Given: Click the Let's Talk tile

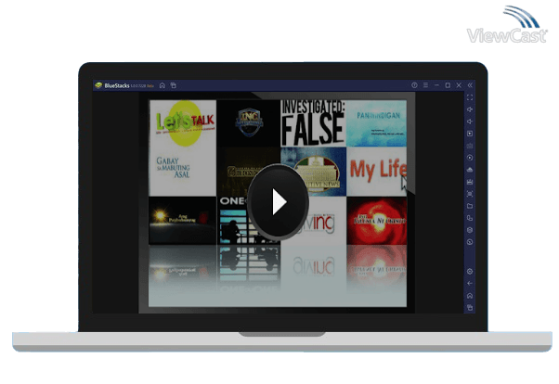Looking at the screenshot, I should point(183,123).
